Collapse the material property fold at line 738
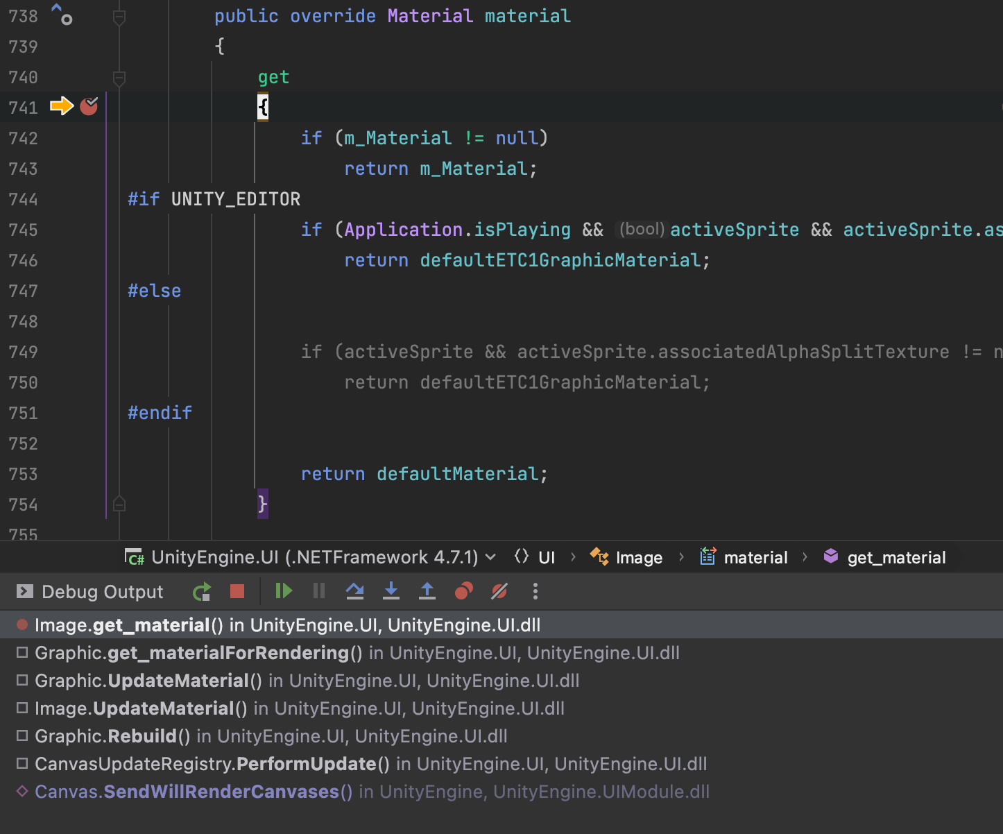Viewport: 1003px width, 834px height. coord(119,17)
